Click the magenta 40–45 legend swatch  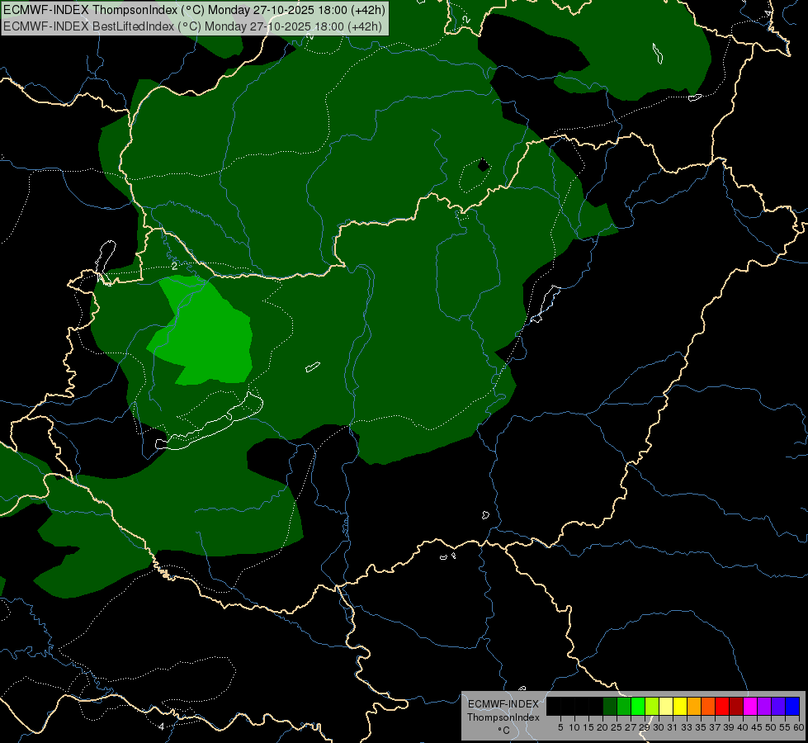(750, 706)
